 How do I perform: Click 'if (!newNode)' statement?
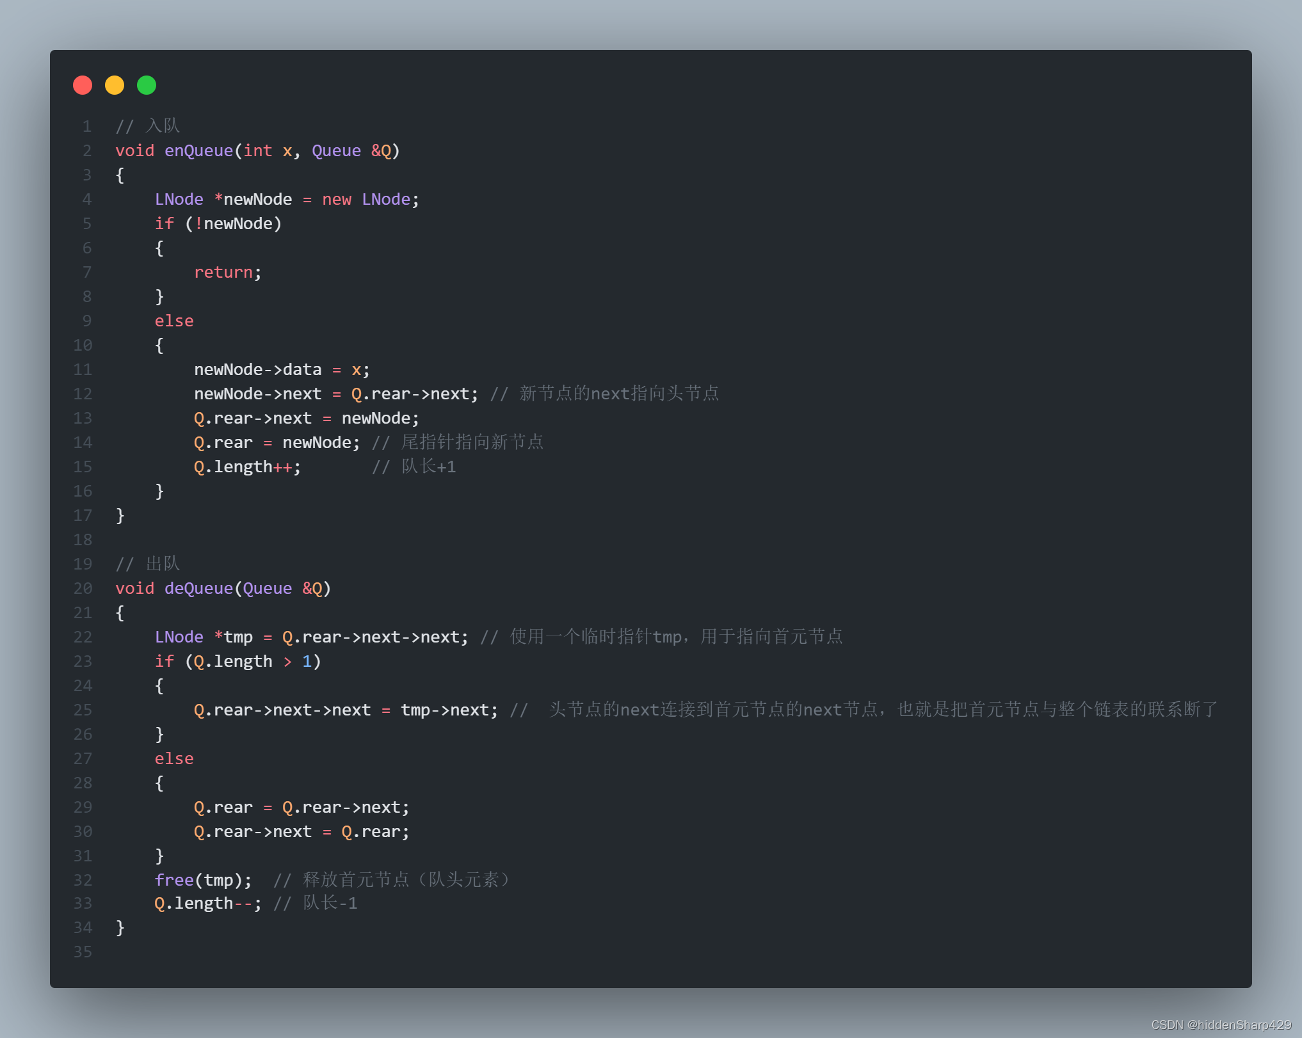(x=218, y=224)
